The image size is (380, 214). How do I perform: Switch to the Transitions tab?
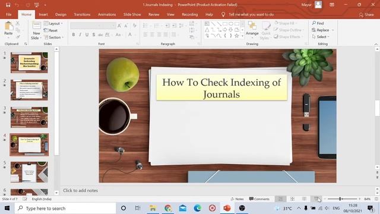coord(82,14)
